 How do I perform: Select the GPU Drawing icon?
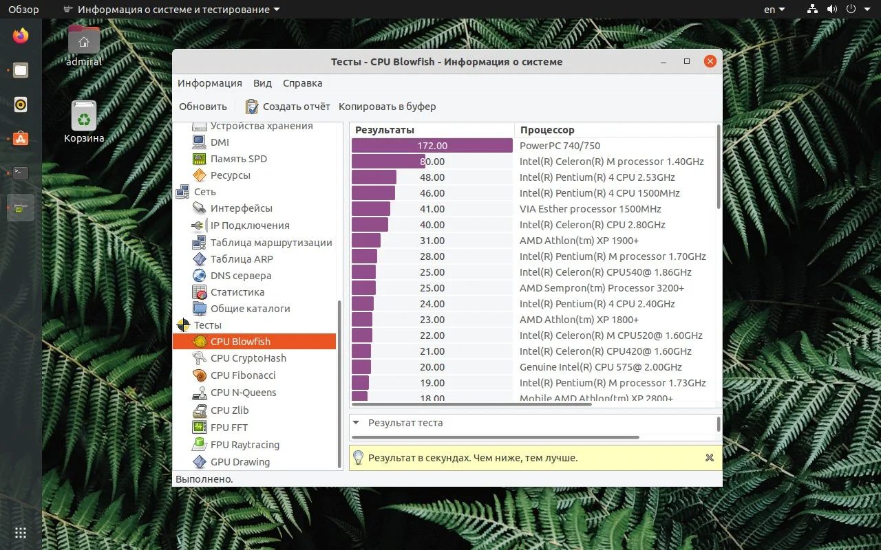200,462
